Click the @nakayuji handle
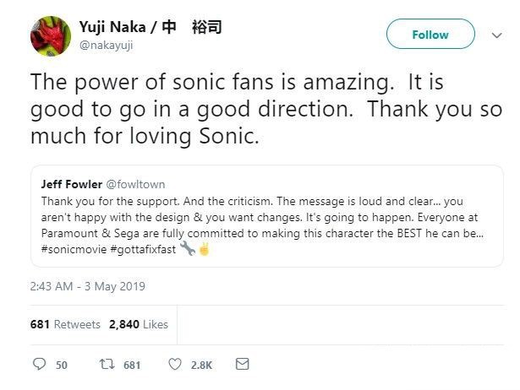Image resolution: width=520 pixels, height=390 pixels. pos(107,45)
